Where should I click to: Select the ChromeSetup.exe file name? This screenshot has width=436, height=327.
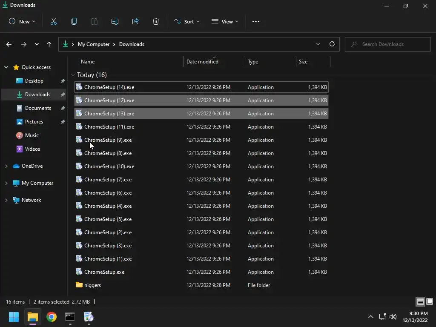[104, 272]
